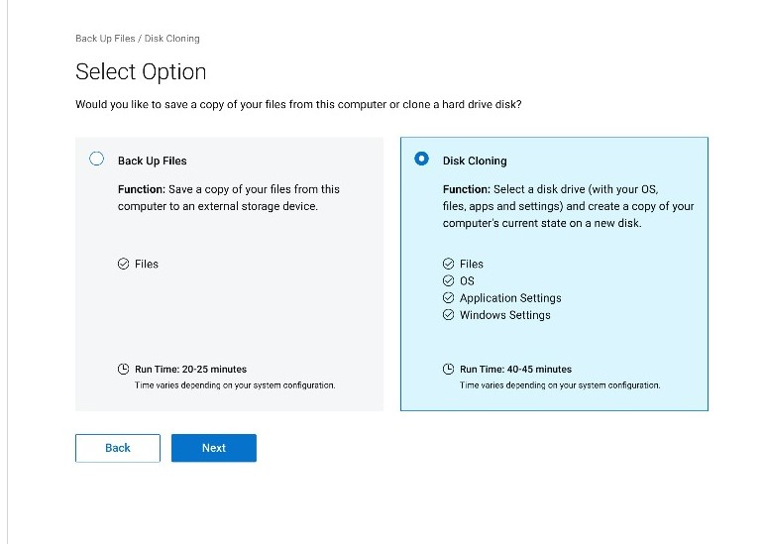This screenshot has height=544, width=765.
Task: Open the Back Up Files breadcrumb link
Action: pos(105,39)
